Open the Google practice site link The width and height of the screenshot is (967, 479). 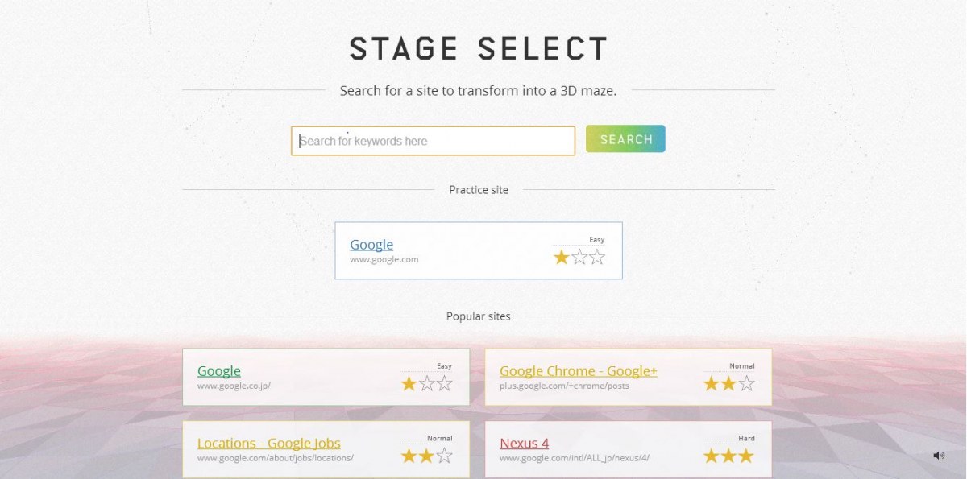pyautogui.click(x=371, y=245)
